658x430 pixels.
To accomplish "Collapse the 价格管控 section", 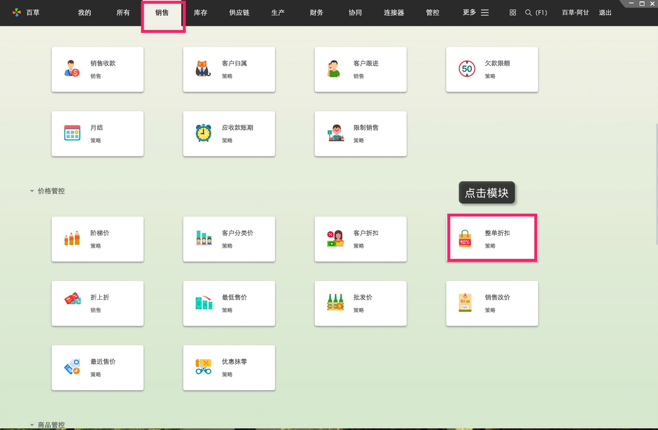I will click(x=32, y=191).
